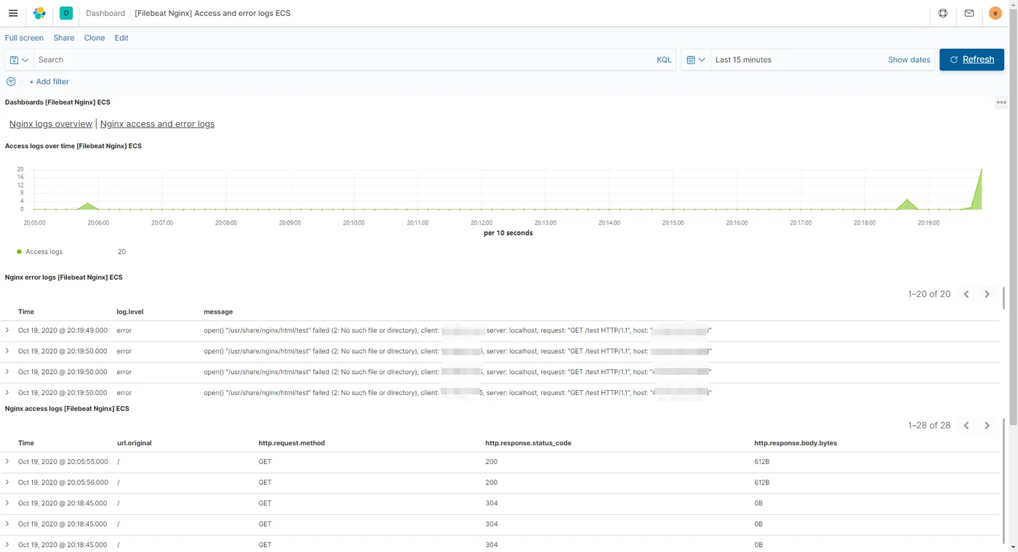
Task: Click Last 15 minutes time range
Action: click(x=743, y=60)
